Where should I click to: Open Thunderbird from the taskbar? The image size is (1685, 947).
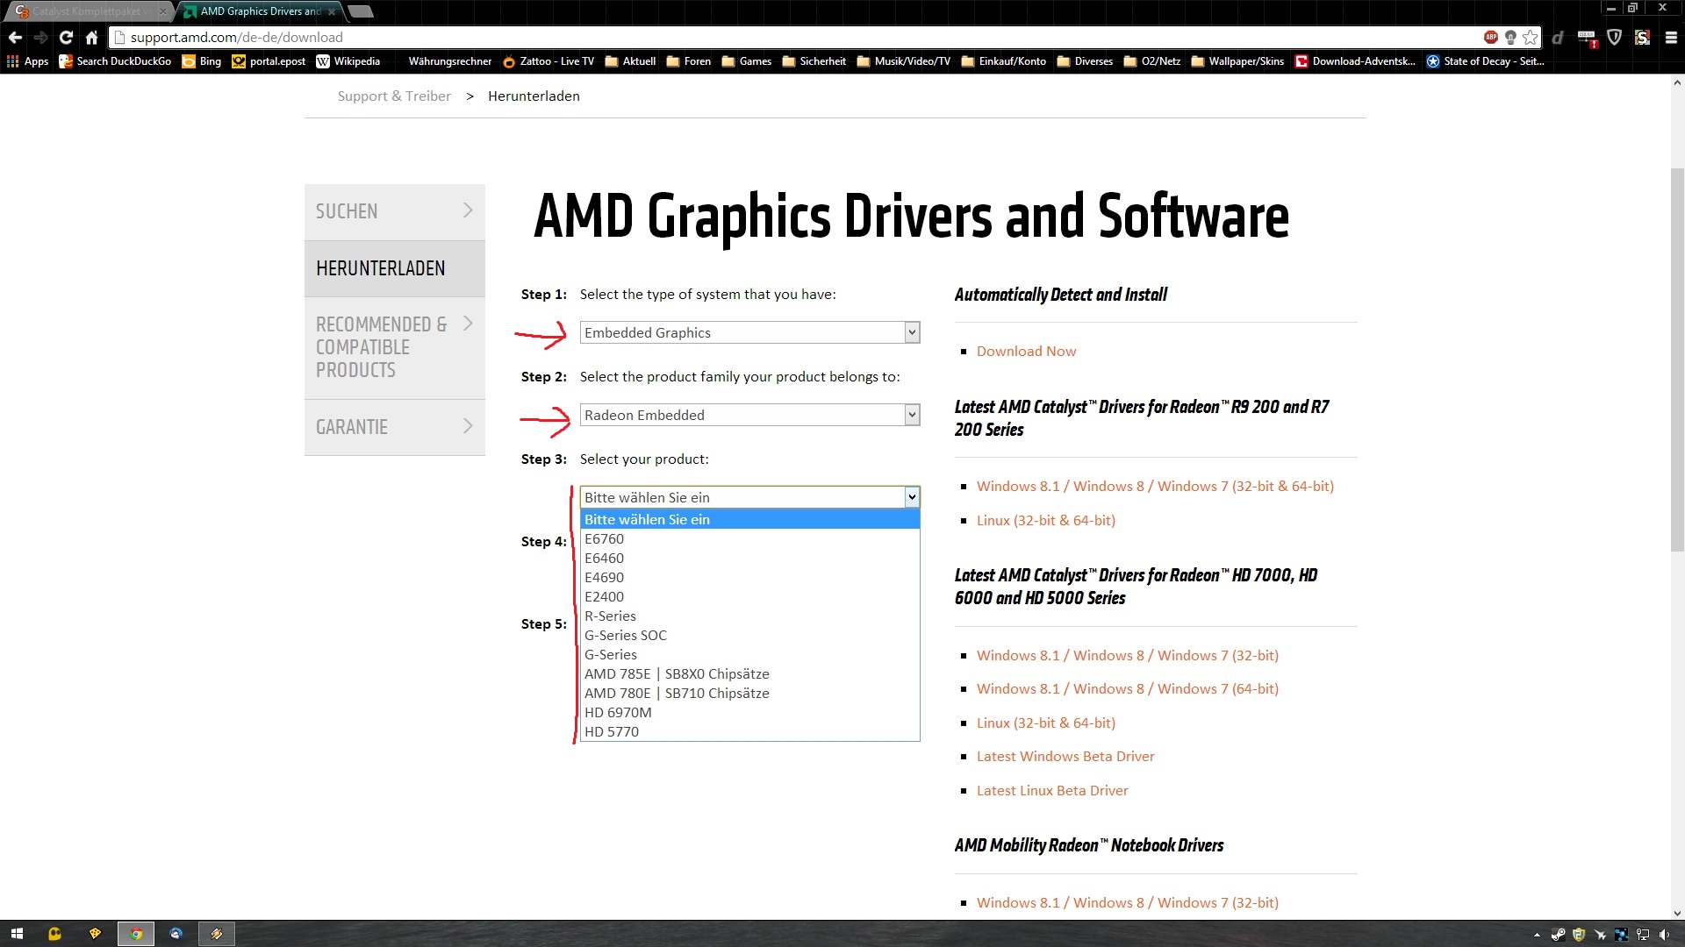pos(176,934)
